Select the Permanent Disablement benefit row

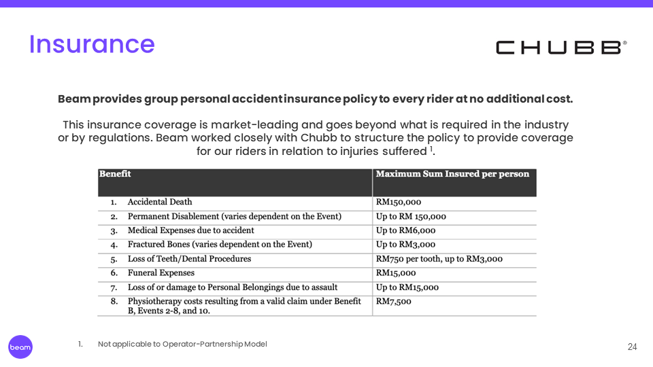234,216
